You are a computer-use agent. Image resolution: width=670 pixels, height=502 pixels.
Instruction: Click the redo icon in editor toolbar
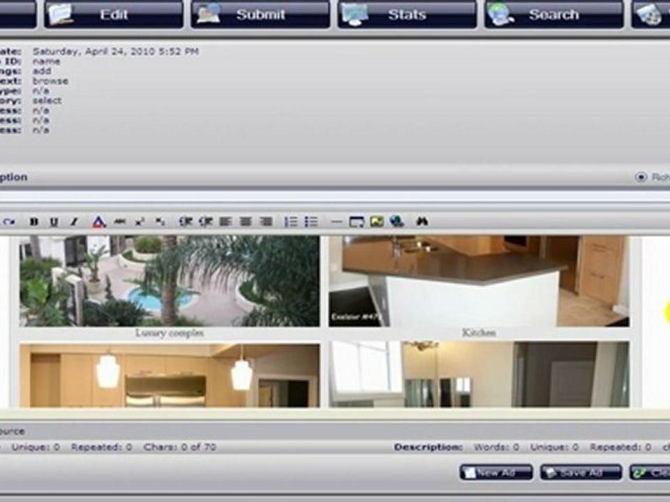tap(9, 222)
